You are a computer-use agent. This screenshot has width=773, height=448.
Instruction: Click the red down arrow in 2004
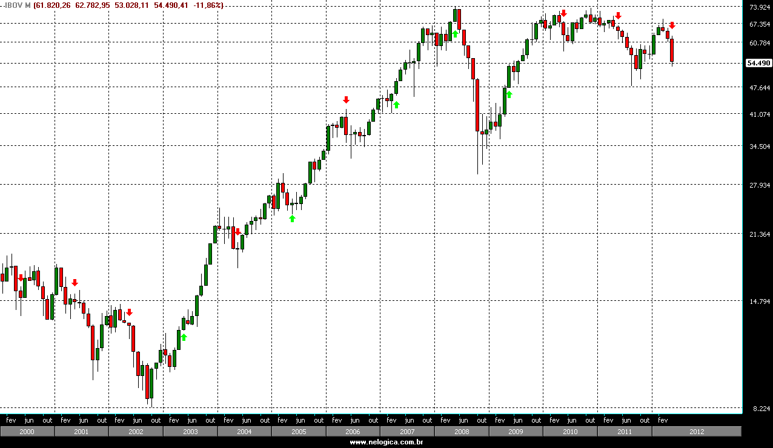point(237,231)
